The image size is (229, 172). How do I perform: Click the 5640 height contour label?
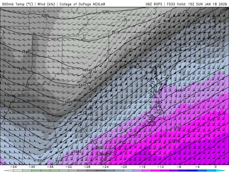tap(103, 155)
